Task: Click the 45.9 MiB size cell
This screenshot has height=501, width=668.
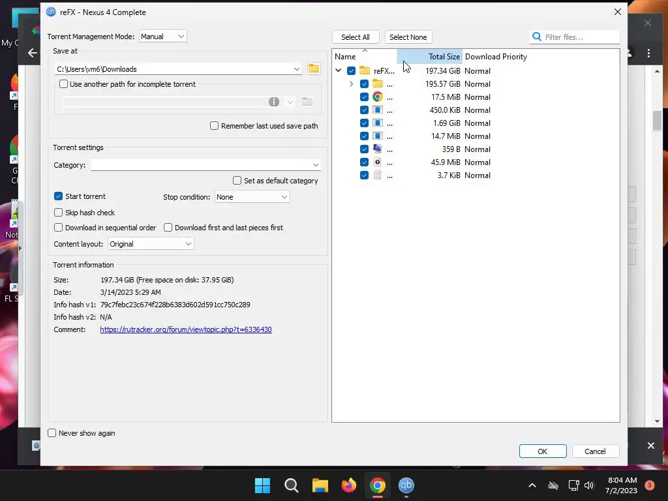Action: click(x=446, y=162)
